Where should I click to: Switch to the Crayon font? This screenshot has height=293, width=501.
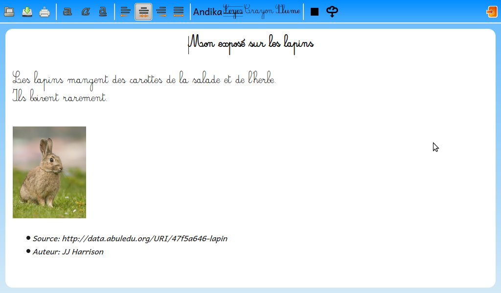click(x=259, y=11)
